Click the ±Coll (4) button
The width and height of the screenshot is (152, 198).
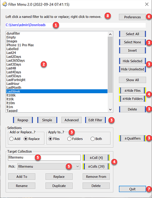click(x=96, y=158)
